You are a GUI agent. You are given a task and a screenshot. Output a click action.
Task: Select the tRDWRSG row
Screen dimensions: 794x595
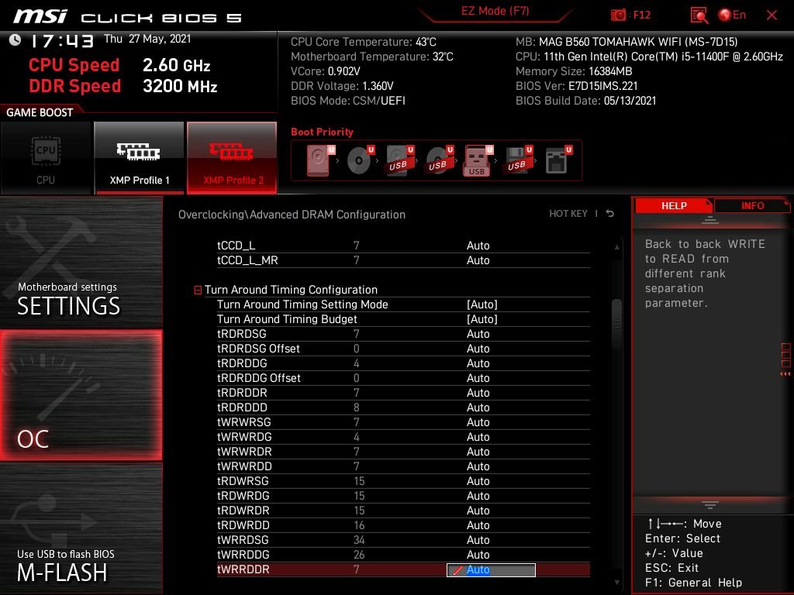pos(403,480)
